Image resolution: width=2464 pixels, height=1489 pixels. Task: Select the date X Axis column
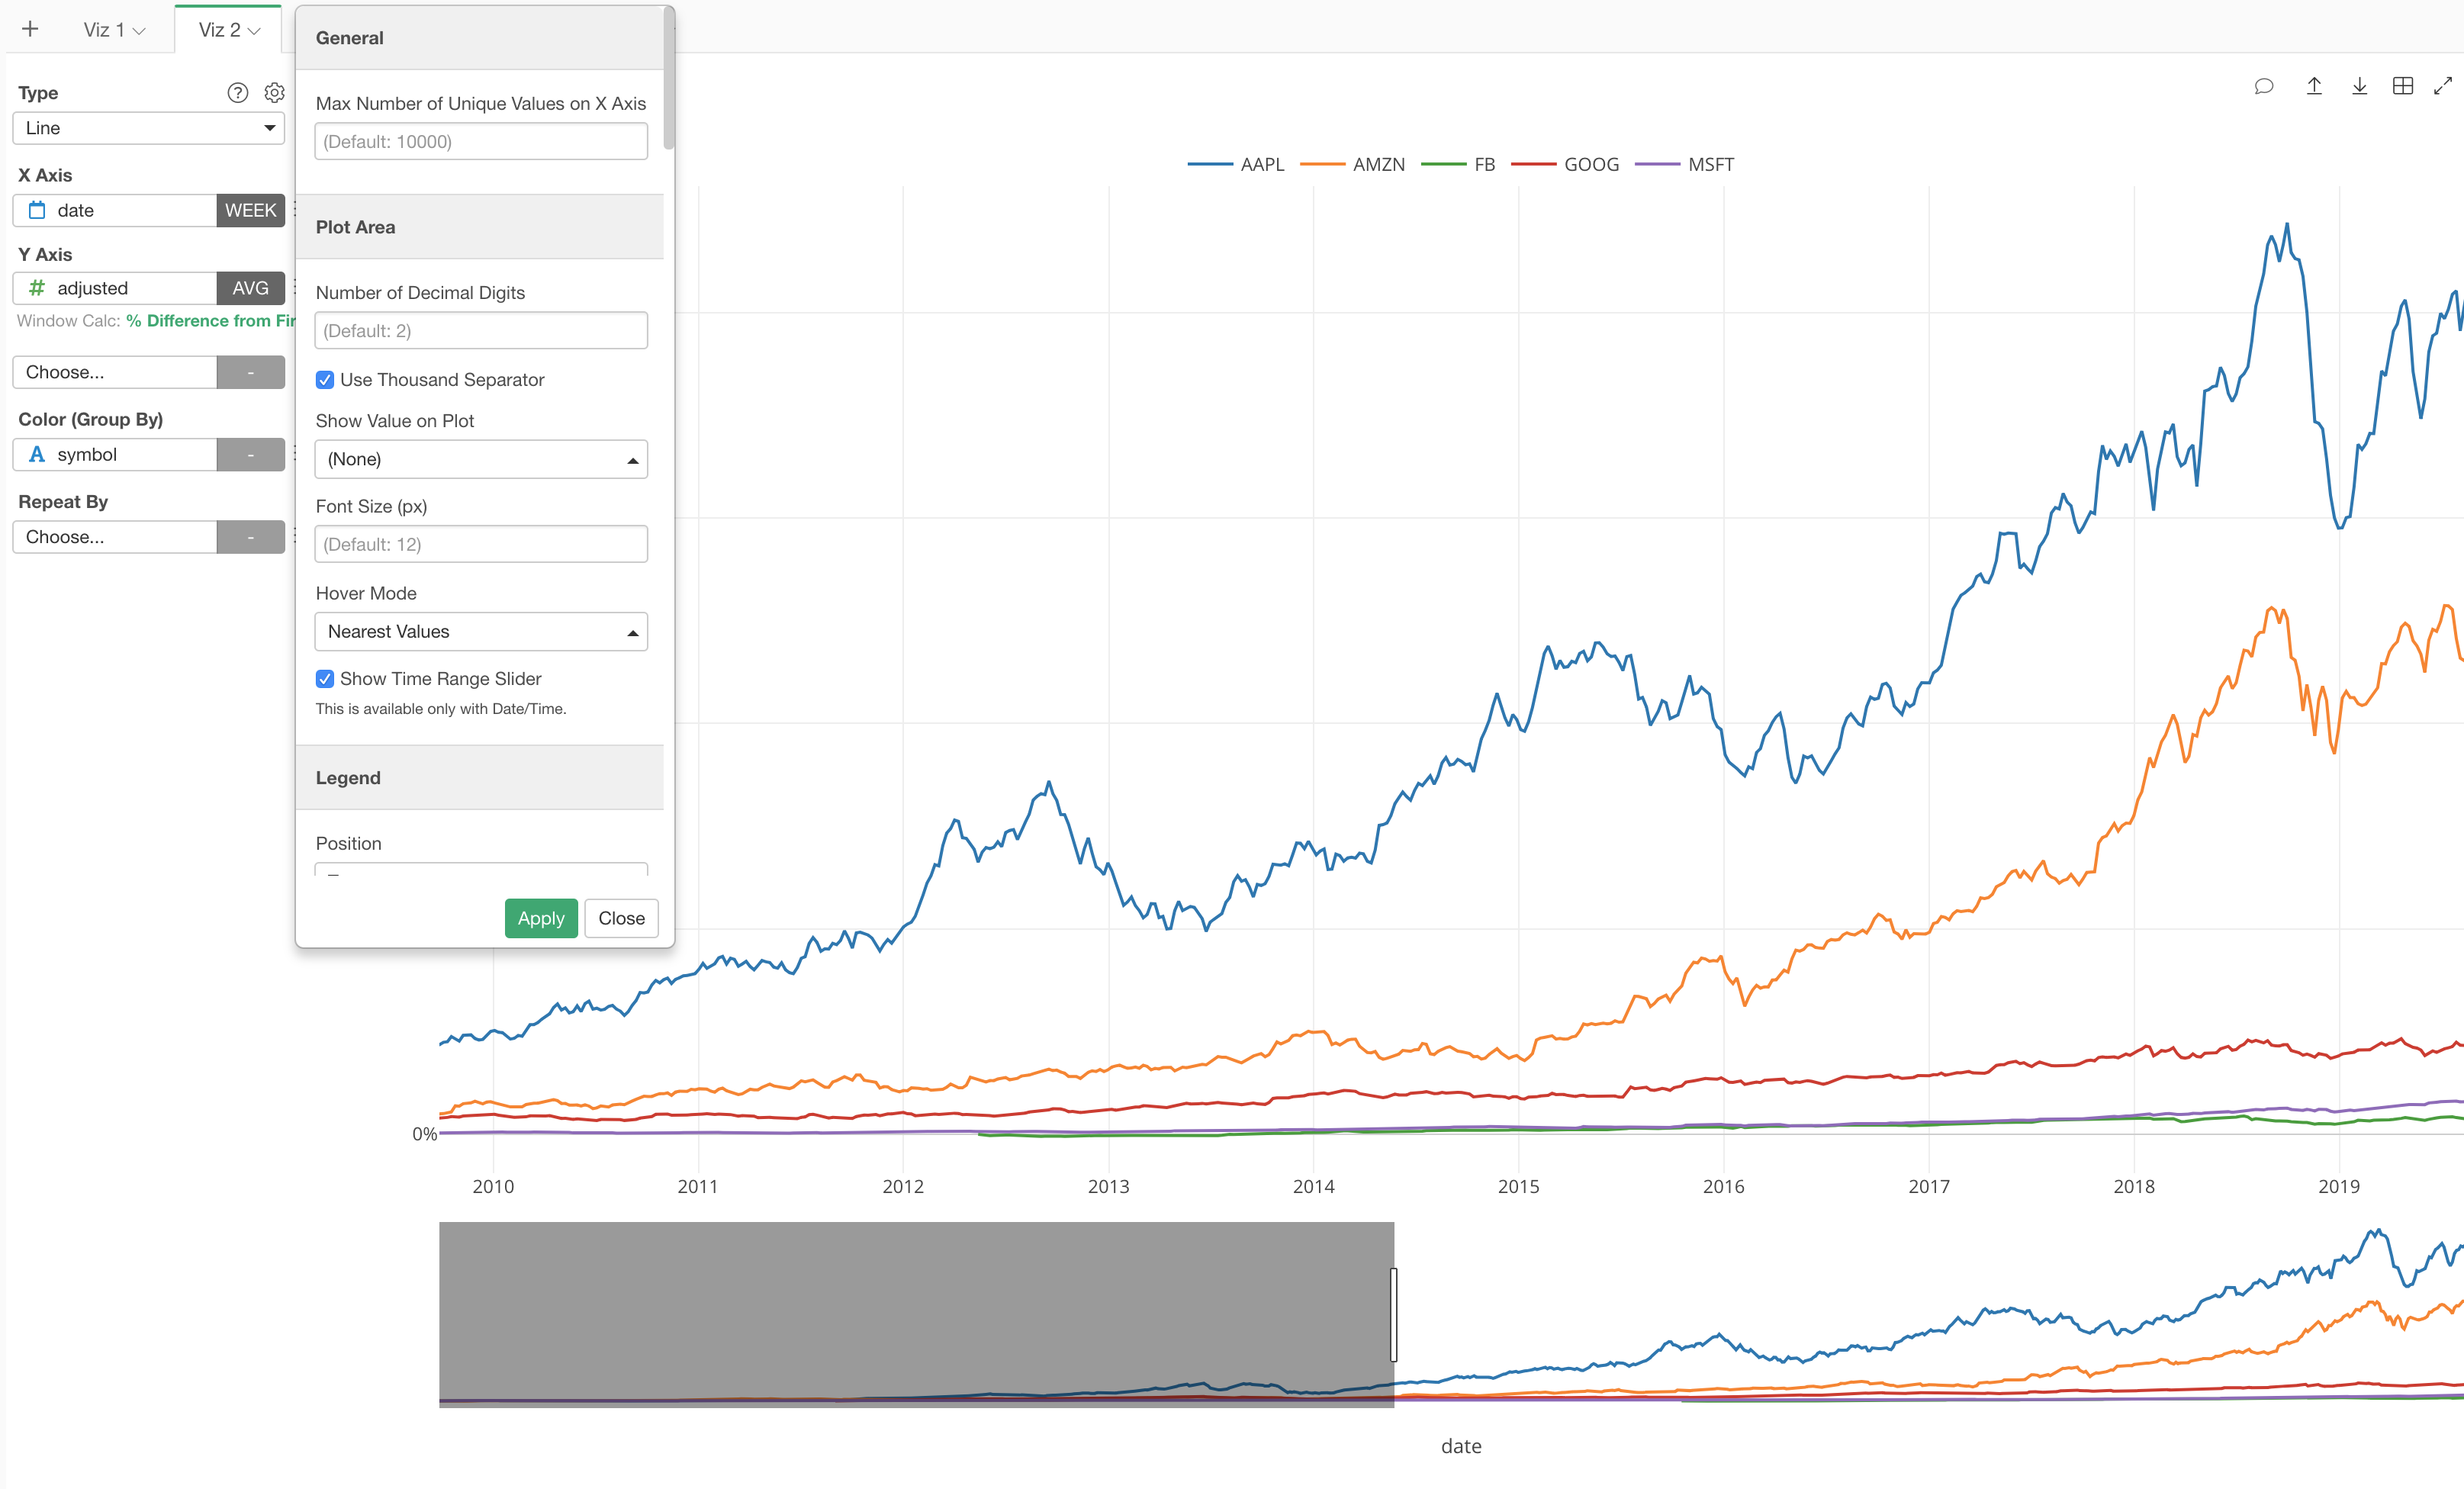click(x=115, y=210)
